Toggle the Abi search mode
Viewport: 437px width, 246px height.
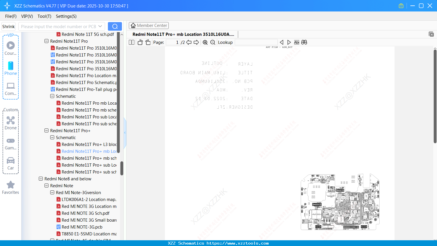pyautogui.click(x=296, y=42)
